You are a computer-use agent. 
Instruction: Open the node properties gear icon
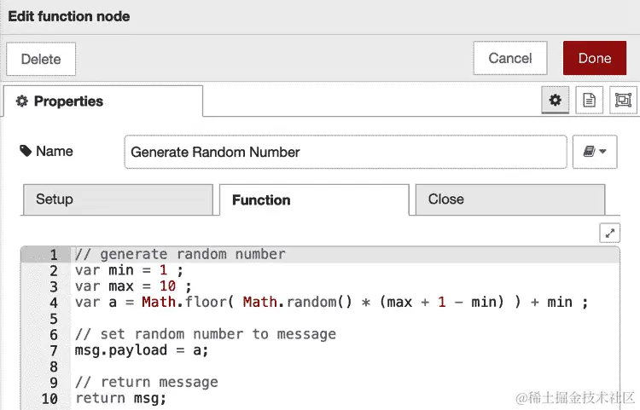click(x=555, y=100)
